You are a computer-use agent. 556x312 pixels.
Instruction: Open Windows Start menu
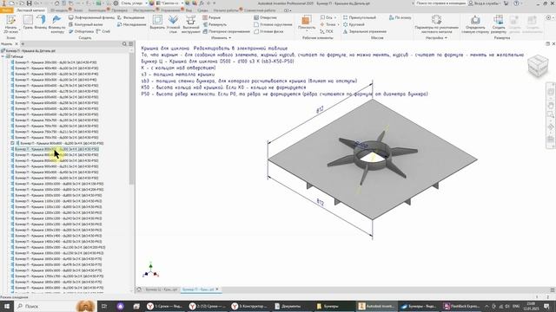[x=7, y=306]
